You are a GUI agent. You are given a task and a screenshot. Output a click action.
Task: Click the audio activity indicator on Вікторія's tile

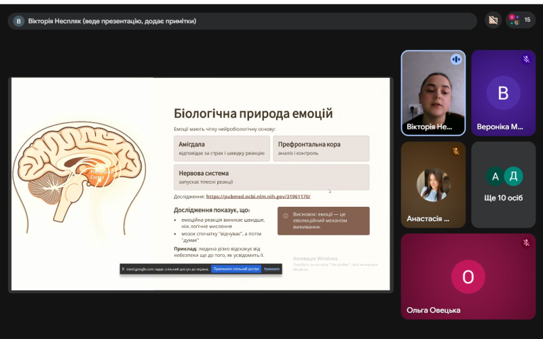(456, 60)
